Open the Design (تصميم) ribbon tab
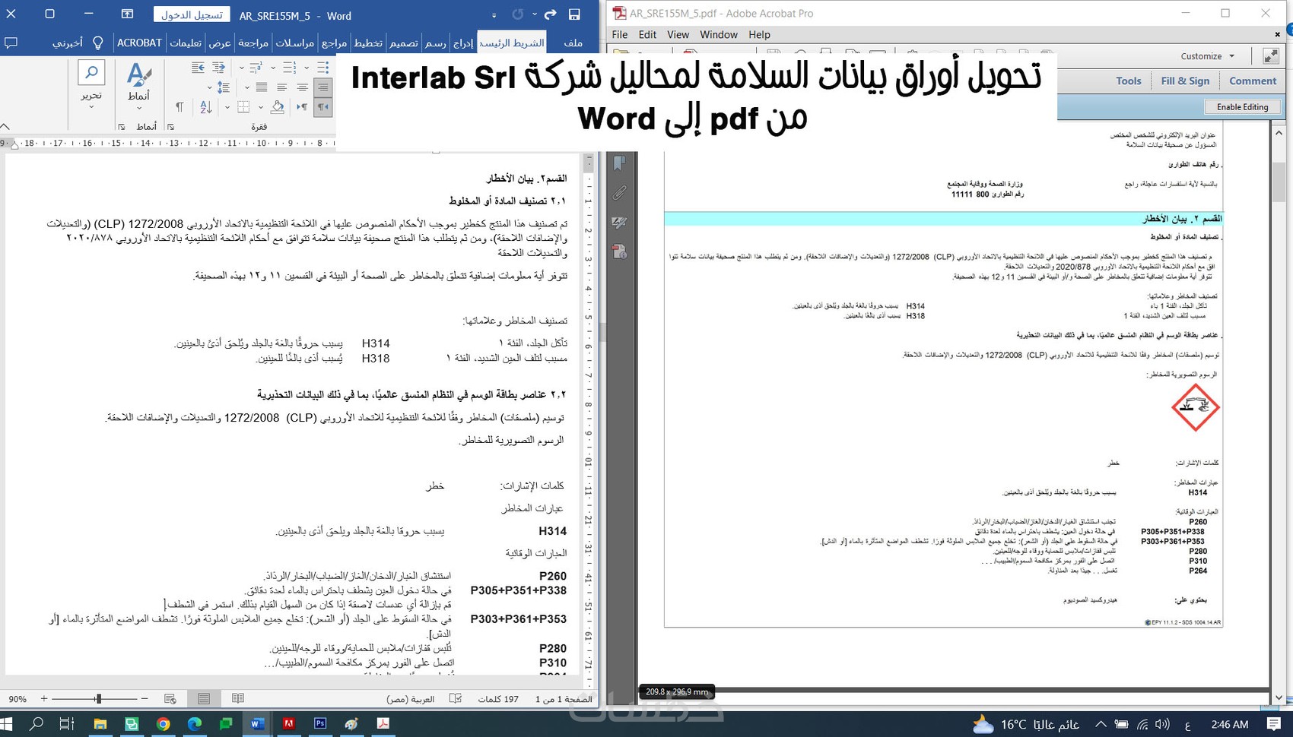1293x737 pixels. click(x=404, y=43)
